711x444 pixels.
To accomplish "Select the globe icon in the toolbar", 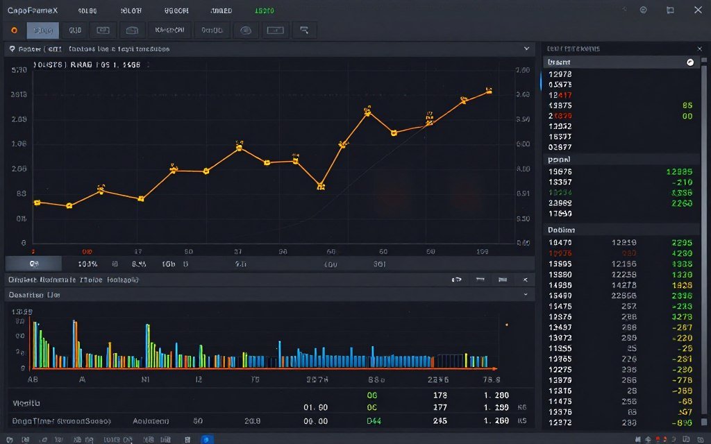I will (x=246, y=30).
